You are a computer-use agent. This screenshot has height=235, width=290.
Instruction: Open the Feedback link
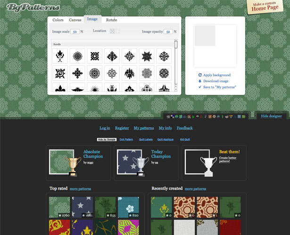tap(184, 128)
